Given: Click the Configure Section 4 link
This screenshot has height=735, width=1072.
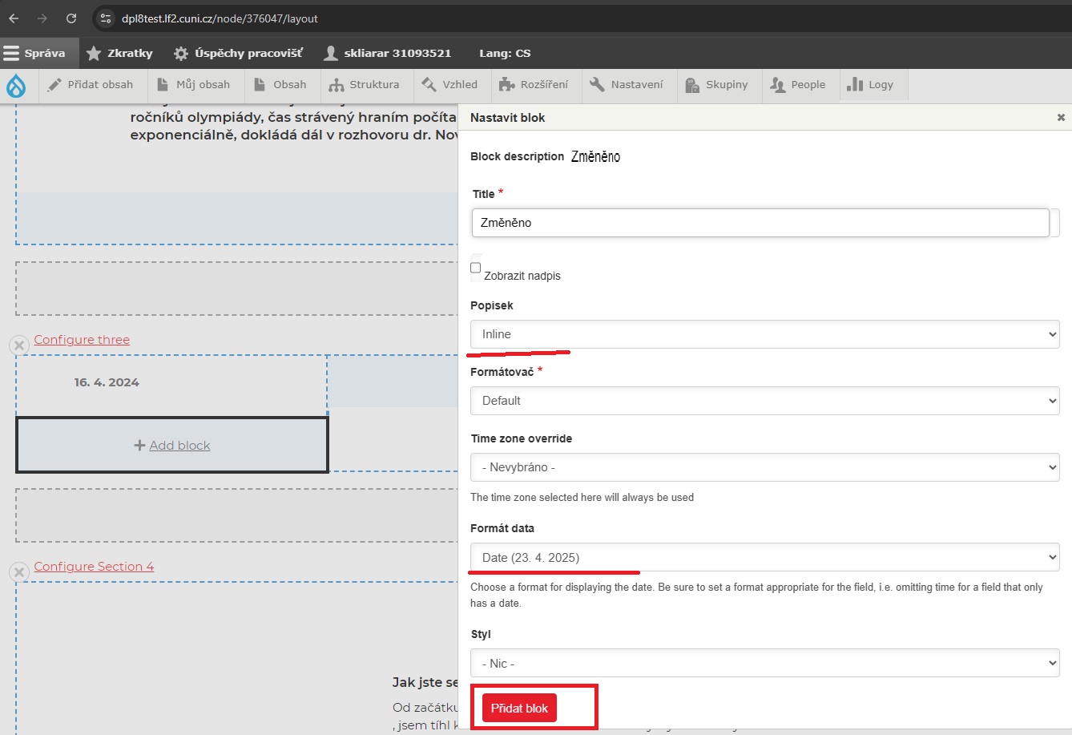Looking at the screenshot, I should [94, 567].
